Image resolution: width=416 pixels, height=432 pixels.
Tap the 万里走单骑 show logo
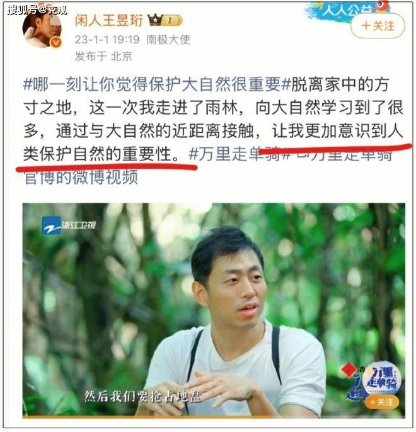pyautogui.click(x=383, y=378)
